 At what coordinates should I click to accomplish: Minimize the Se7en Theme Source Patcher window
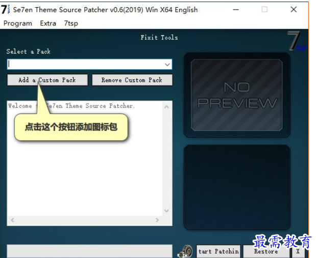(236, 10)
